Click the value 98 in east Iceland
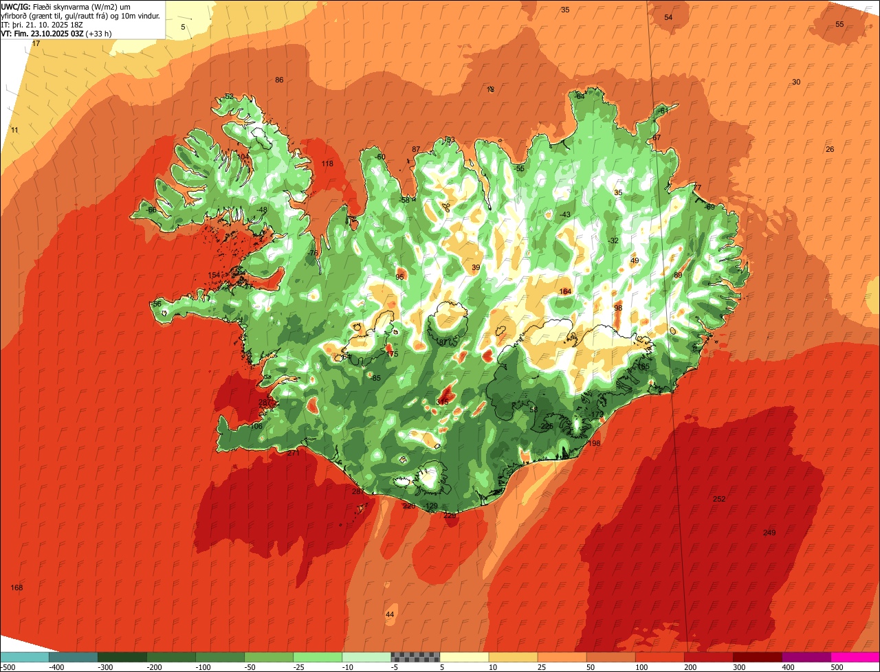The image size is (880, 672). click(618, 307)
